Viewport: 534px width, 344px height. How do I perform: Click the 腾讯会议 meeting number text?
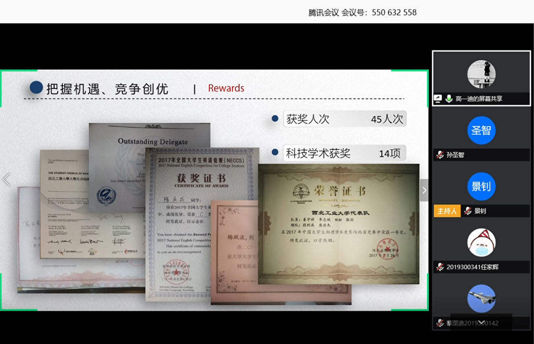click(362, 12)
